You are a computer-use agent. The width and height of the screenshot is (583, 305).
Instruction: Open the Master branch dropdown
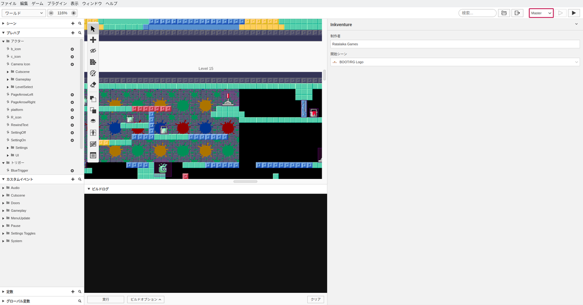point(541,13)
